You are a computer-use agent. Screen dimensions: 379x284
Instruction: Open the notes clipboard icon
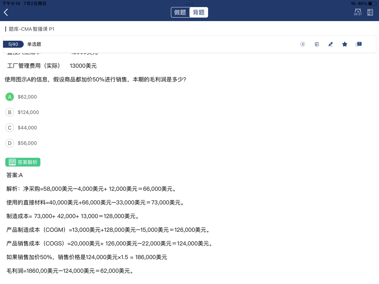317,44
